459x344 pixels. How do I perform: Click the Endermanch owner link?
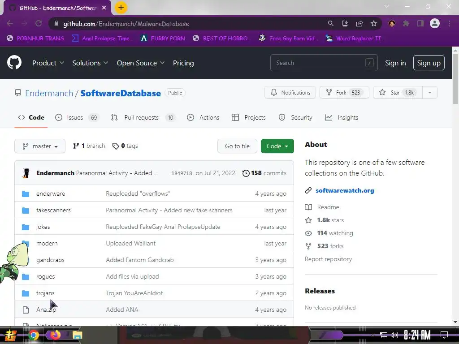coord(49,93)
